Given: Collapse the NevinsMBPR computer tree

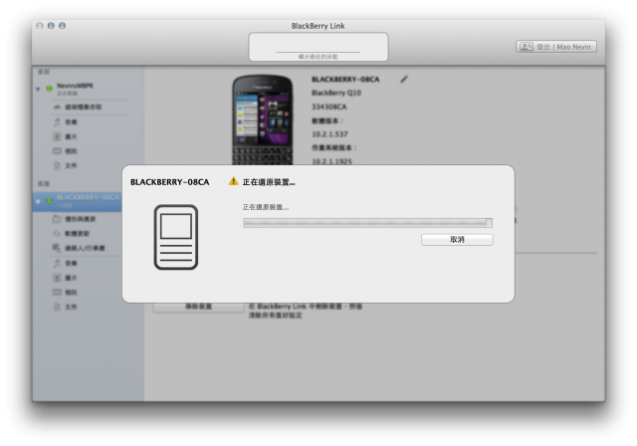Looking at the screenshot, I should point(38,89).
